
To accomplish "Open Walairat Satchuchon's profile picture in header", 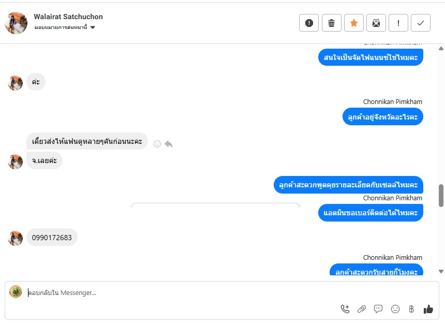I will [16, 23].
